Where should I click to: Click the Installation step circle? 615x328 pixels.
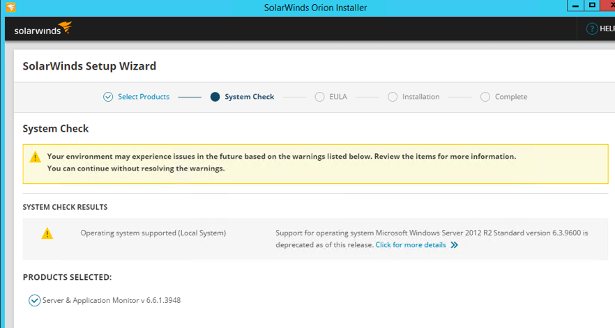click(392, 97)
